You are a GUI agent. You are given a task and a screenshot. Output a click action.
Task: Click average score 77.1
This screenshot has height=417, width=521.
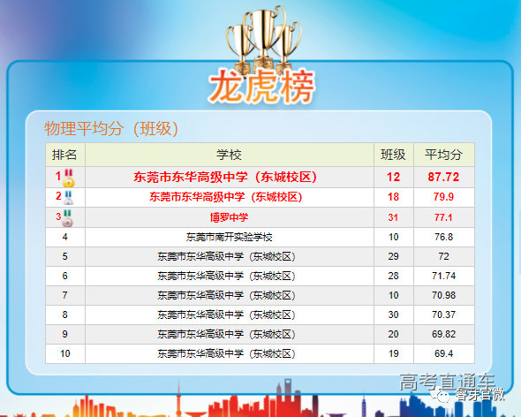443,217
